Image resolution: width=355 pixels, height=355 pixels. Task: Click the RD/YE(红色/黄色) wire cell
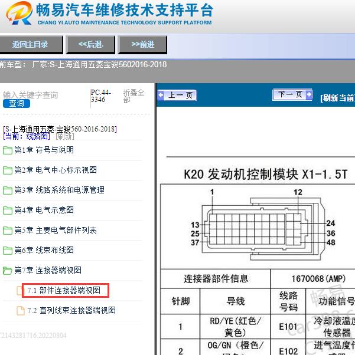pyautogui.click(x=235, y=327)
